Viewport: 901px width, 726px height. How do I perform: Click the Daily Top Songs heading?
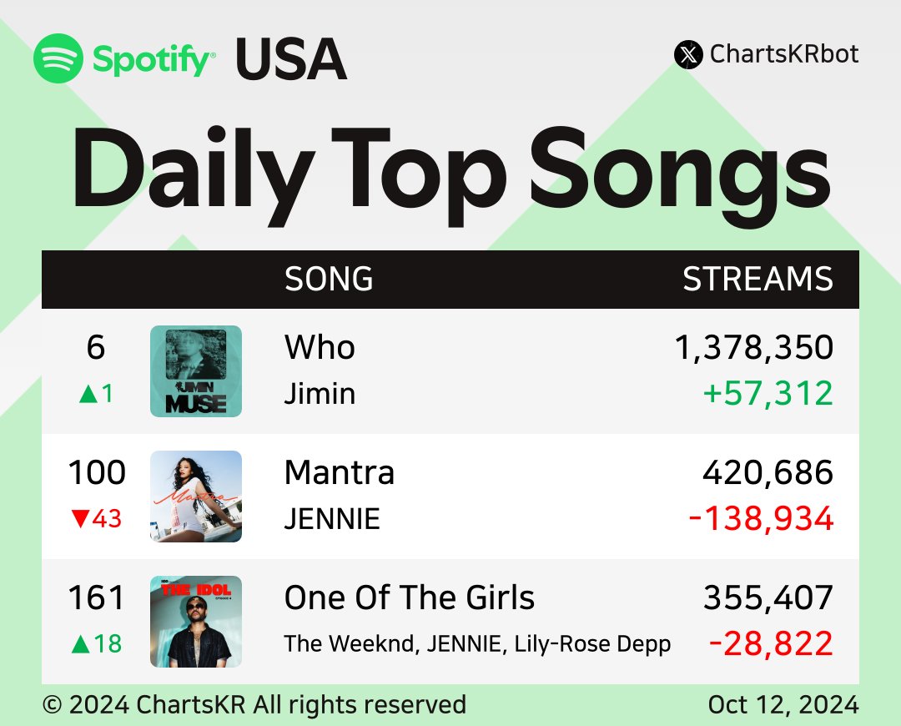(x=450, y=171)
